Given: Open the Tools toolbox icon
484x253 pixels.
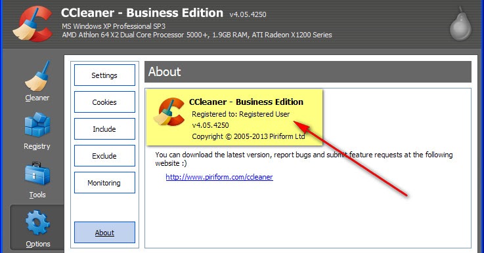Looking at the screenshot, I should point(37,174).
